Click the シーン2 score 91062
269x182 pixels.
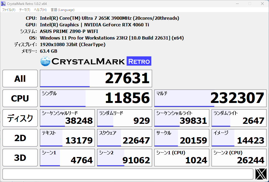click(125, 158)
